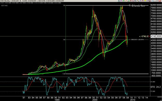The height and width of the screenshot is (101, 162).
Task: Click the STO 24,2 indicator reading
Action: pyautogui.click(x=156, y=87)
